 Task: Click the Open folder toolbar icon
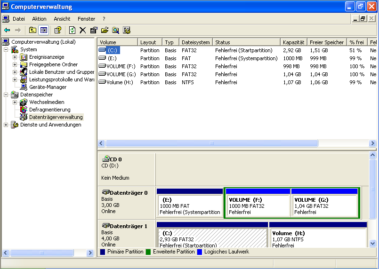[x=105, y=30]
